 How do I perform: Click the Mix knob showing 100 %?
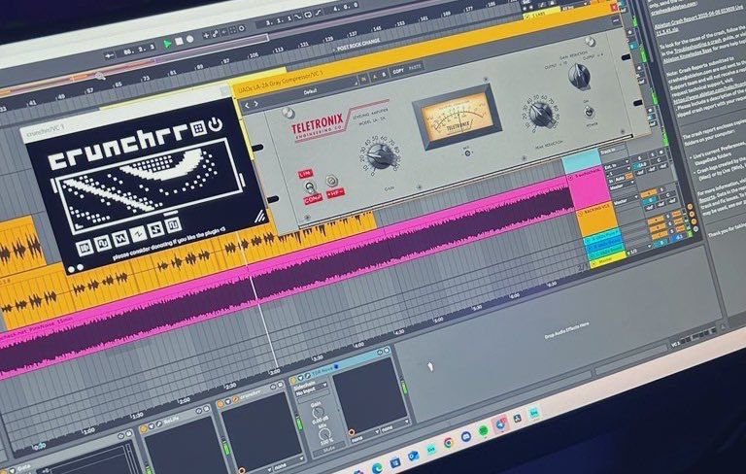point(325,433)
